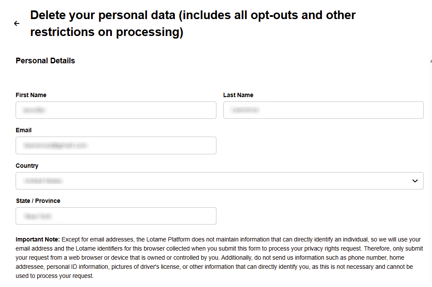Click the "Last Name" field label
The width and height of the screenshot is (432, 287).
coord(238,95)
